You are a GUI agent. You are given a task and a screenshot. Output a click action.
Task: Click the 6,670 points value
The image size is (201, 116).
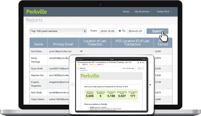[x=158, y=58]
